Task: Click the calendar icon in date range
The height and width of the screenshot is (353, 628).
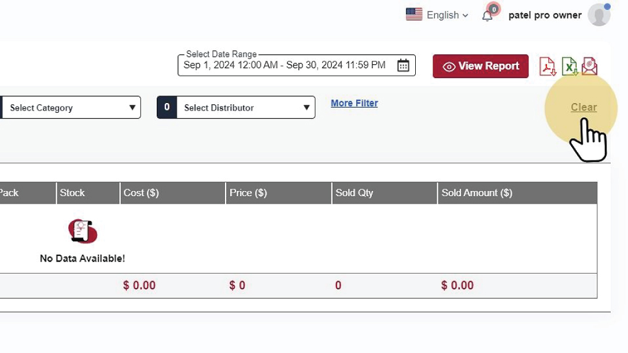Action: click(403, 65)
